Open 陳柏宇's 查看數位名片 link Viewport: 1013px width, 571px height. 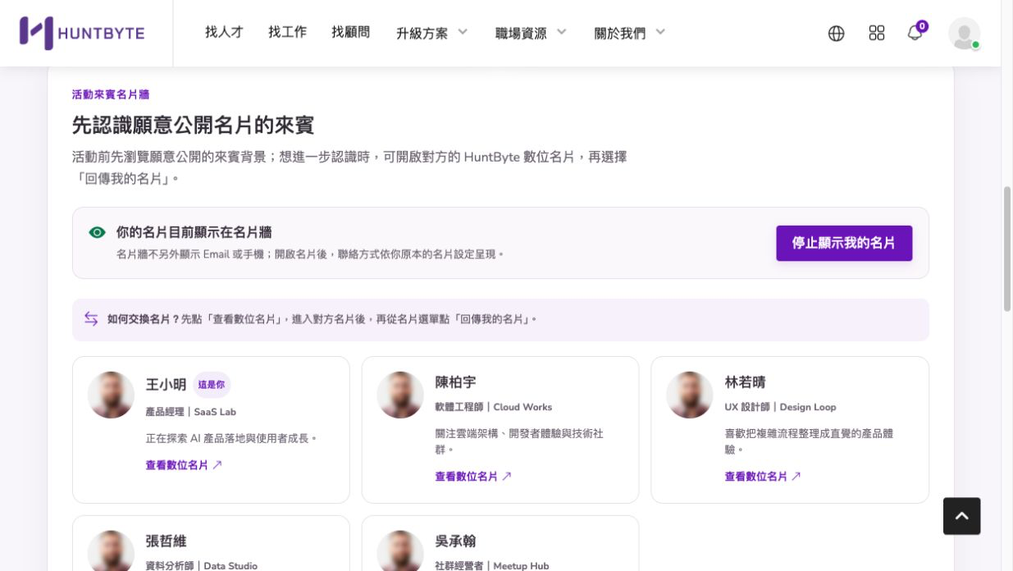473,477
